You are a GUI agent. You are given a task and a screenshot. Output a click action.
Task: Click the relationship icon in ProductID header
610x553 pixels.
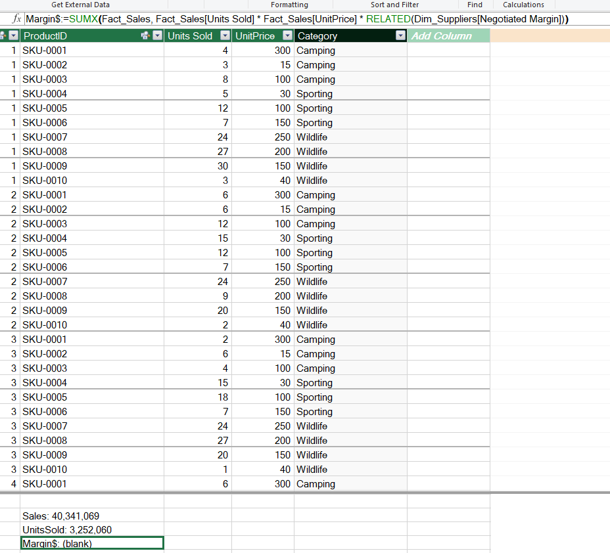point(145,35)
